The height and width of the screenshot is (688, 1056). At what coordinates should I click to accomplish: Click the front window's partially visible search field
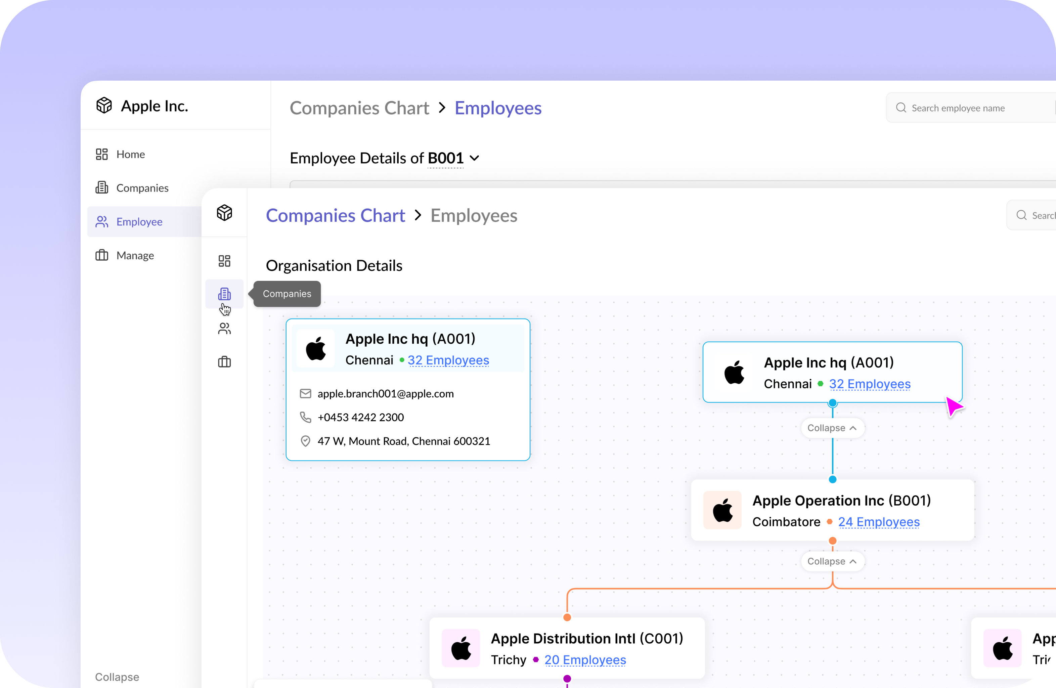click(x=1031, y=215)
